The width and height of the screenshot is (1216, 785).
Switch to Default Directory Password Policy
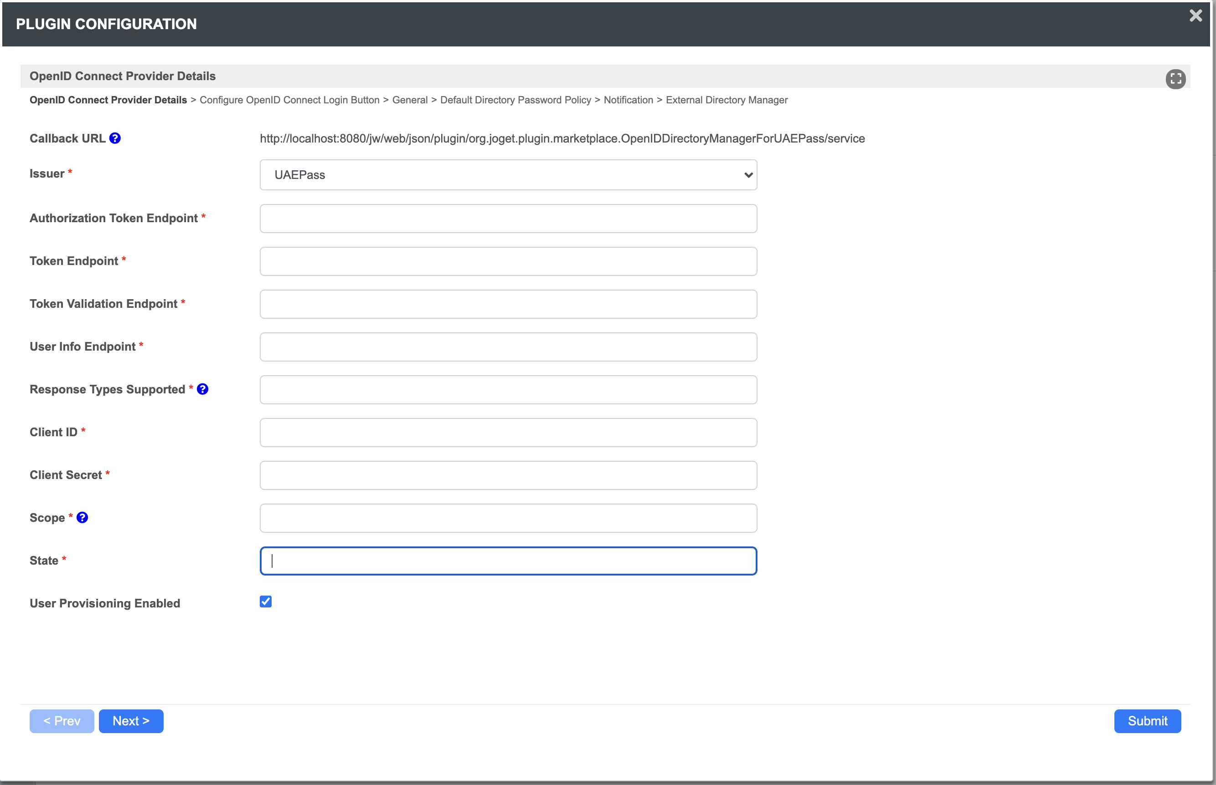pyautogui.click(x=515, y=100)
